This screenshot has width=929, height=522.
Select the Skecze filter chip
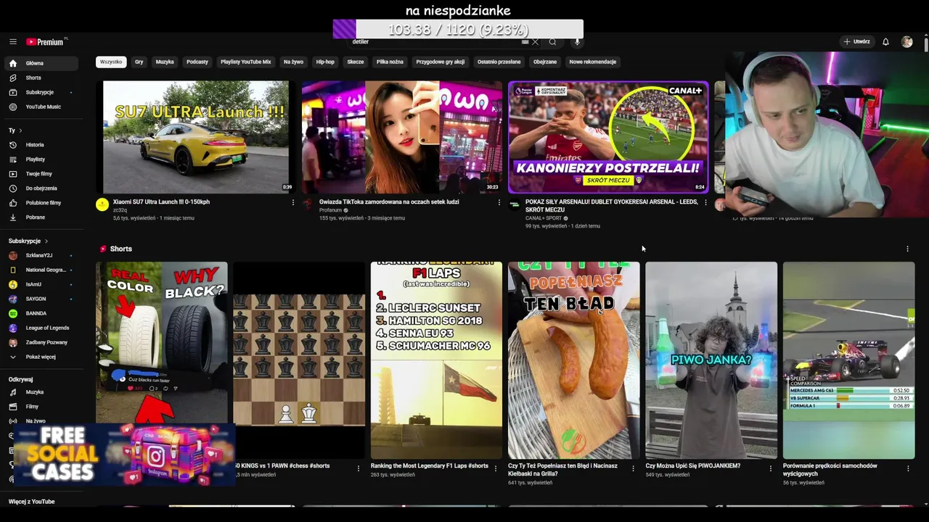coord(356,62)
